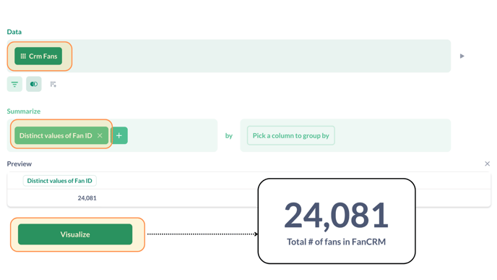
Task: Remove the Distinct values of Fan ID metric
Action: [x=100, y=135]
